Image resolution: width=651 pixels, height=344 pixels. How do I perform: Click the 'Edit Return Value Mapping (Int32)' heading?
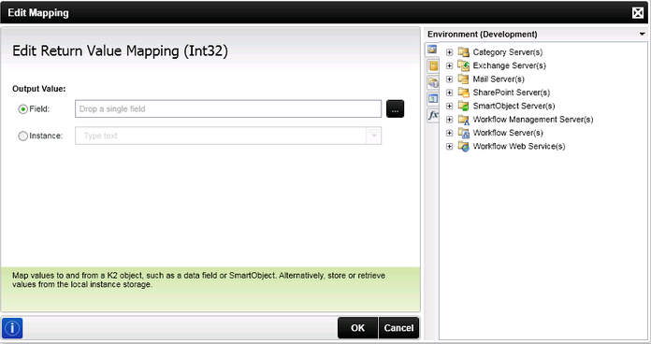pos(120,51)
